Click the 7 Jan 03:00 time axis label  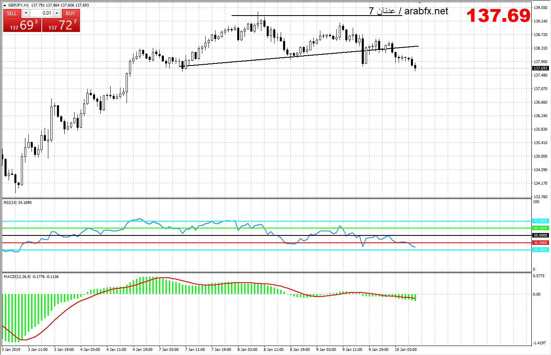click(x=169, y=350)
